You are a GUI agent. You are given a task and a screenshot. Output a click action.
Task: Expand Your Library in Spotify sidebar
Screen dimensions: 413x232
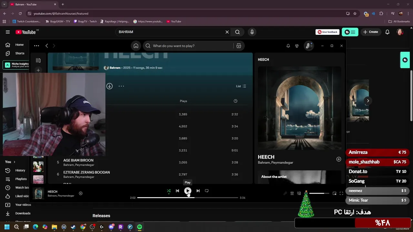point(38,60)
